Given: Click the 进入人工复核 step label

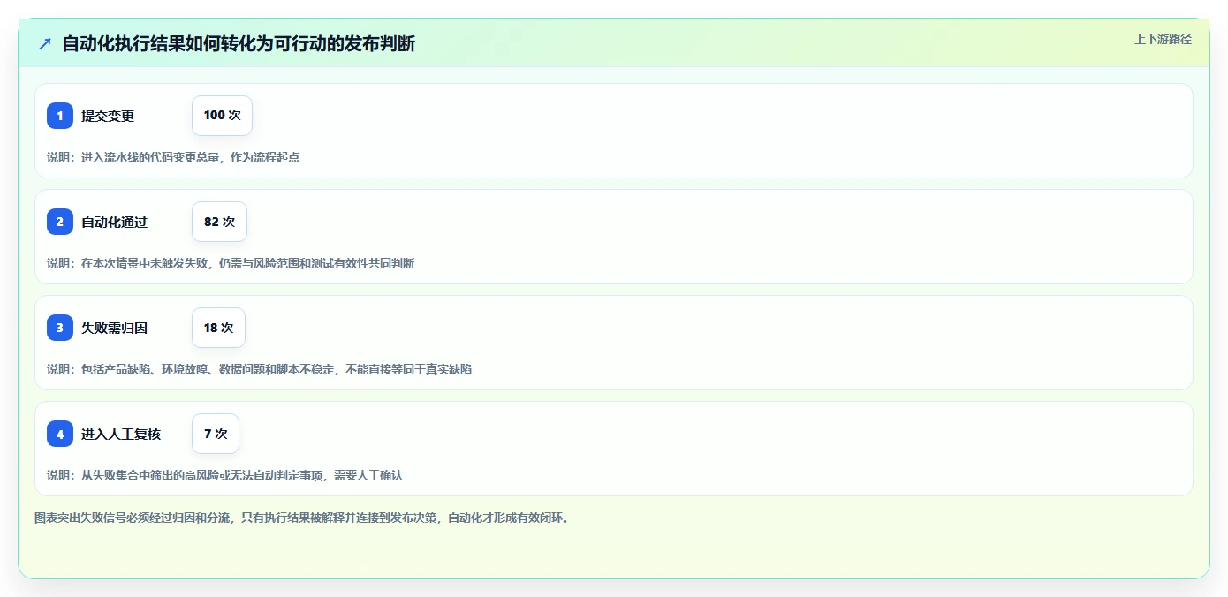Looking at the screenshot, I should [x=121, y=434].
